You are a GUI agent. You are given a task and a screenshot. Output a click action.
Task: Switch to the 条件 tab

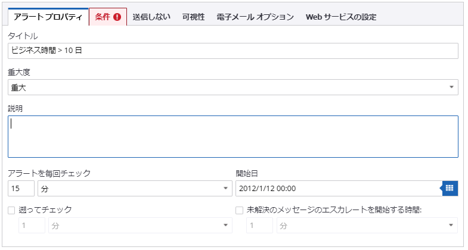(103, 17)
